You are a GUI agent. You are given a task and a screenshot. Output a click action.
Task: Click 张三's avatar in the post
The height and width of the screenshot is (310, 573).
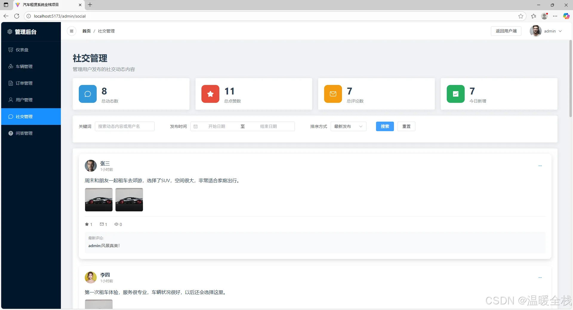pos(91,166)
